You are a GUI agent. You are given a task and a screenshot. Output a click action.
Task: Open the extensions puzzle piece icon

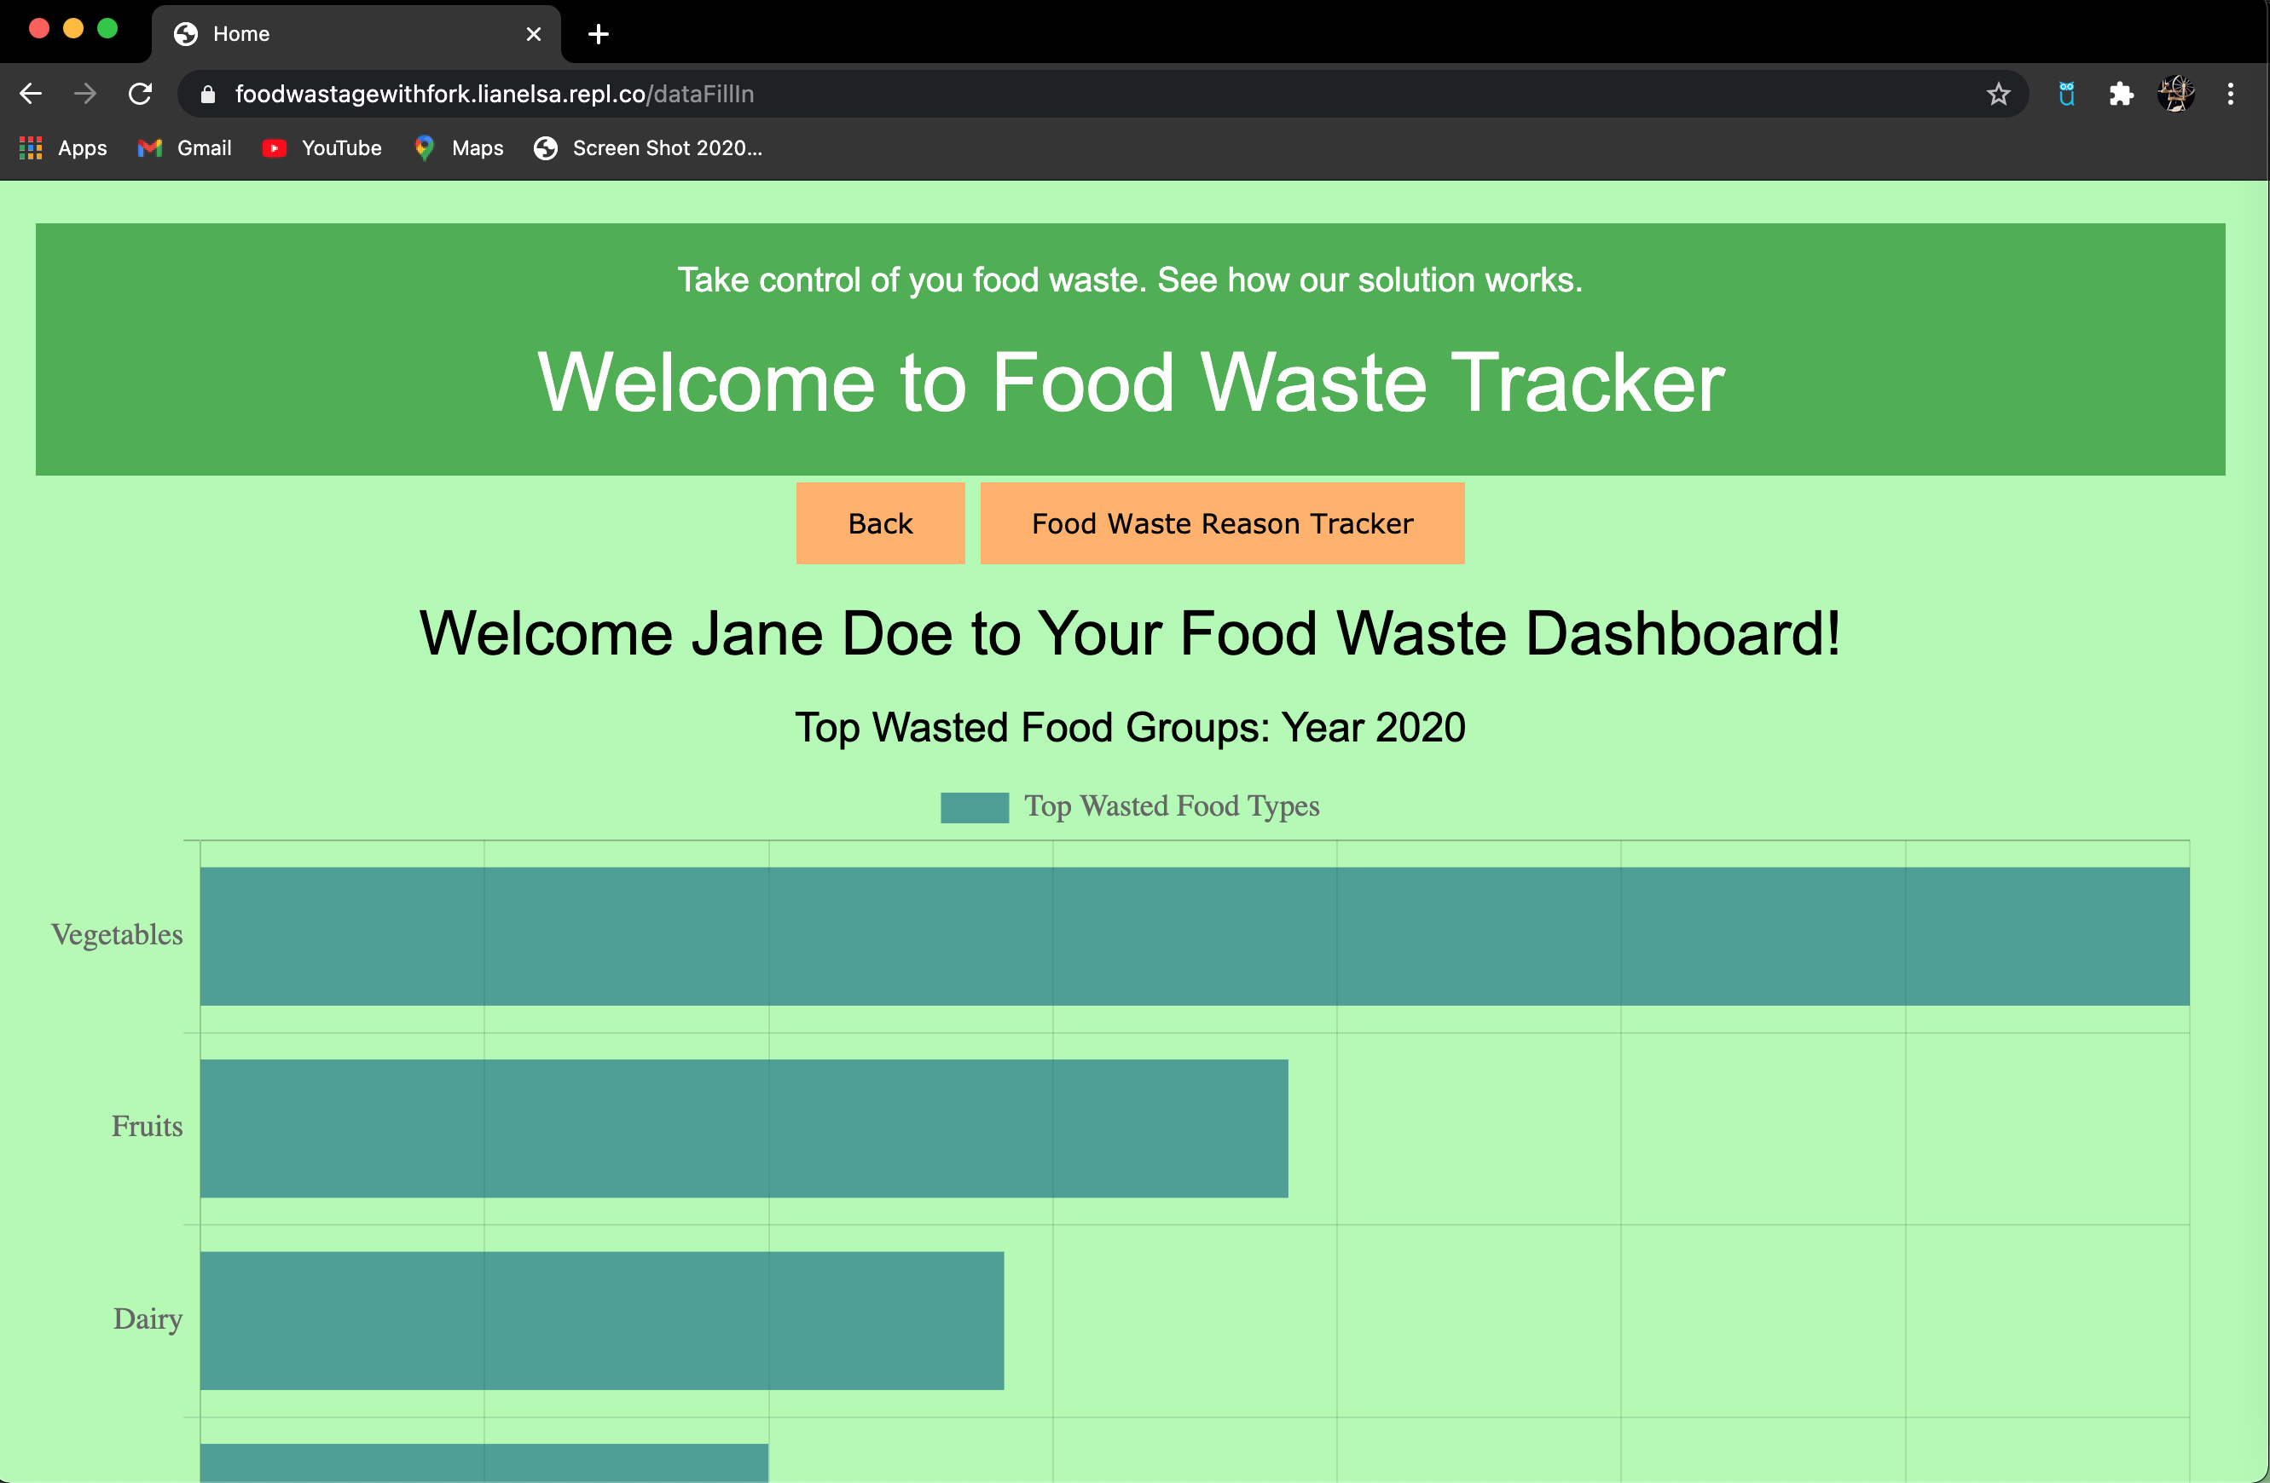[2122, 94]
